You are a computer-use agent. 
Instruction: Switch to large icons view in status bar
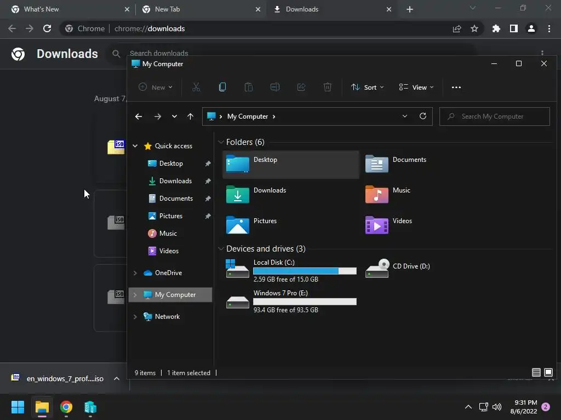[548, 372]
